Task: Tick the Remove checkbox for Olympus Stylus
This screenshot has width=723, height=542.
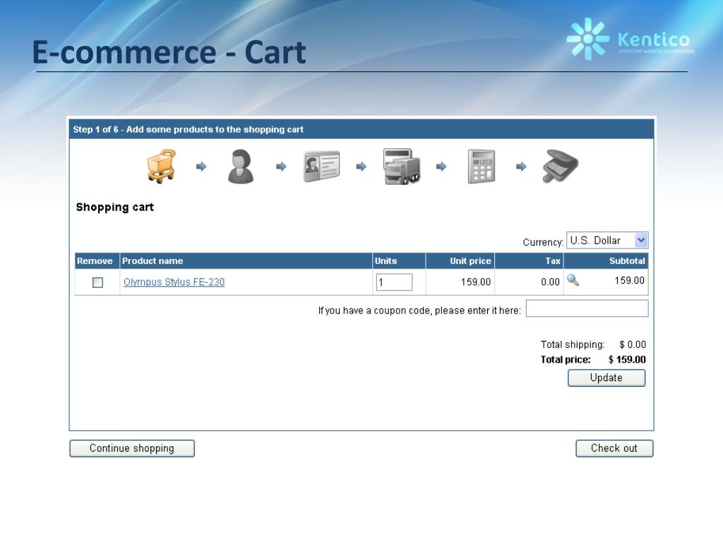Action: pos(97,282)
